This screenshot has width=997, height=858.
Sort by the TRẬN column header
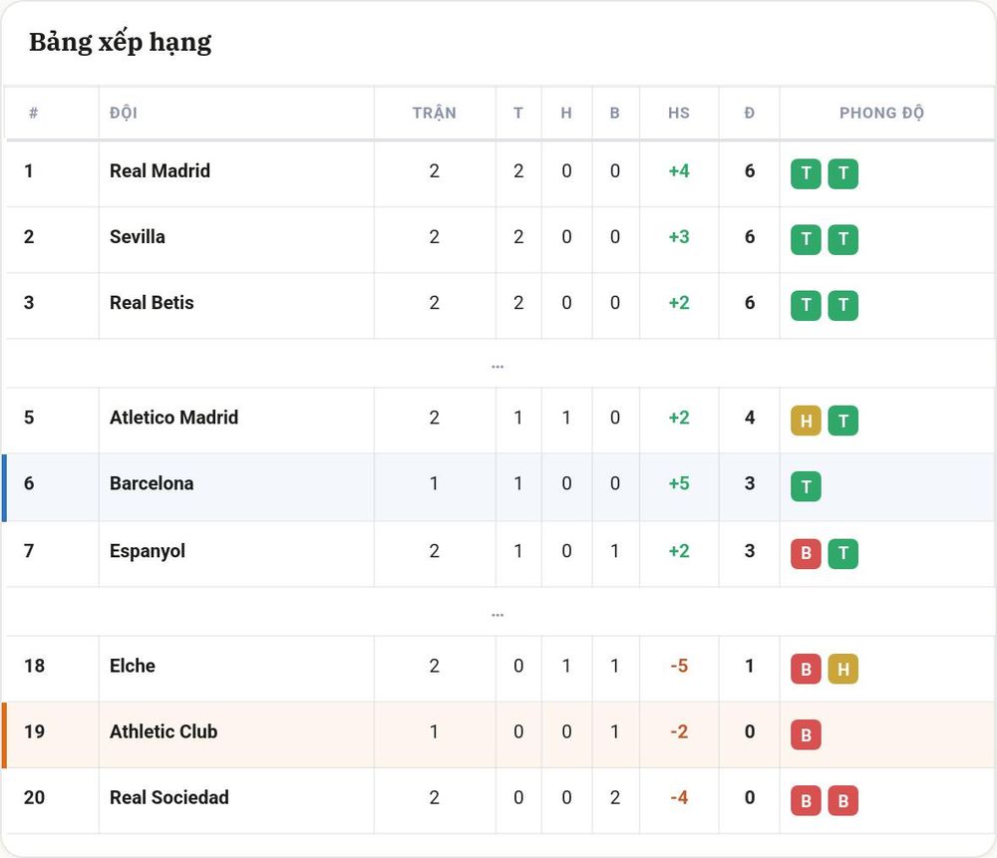435,113
